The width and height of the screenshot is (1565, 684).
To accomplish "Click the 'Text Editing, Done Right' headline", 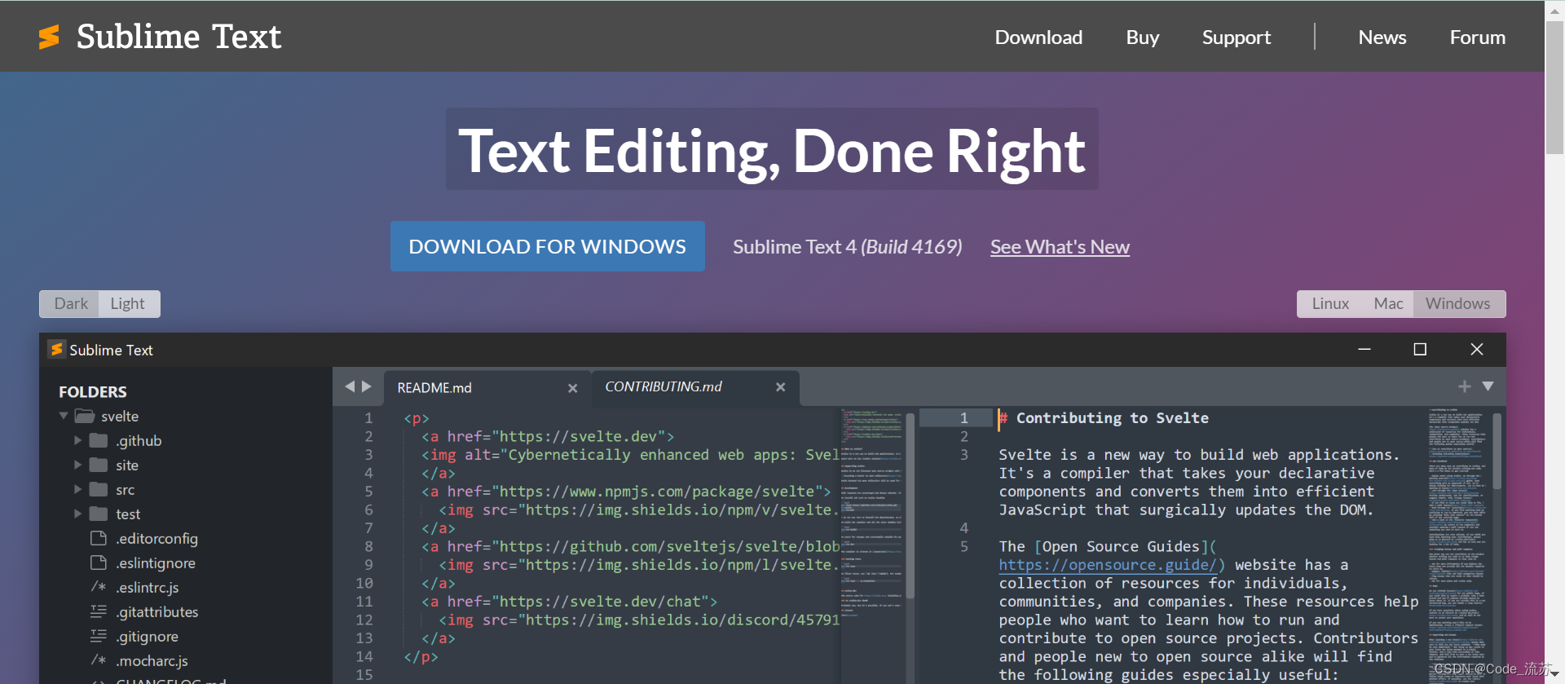I will [772, 150].
